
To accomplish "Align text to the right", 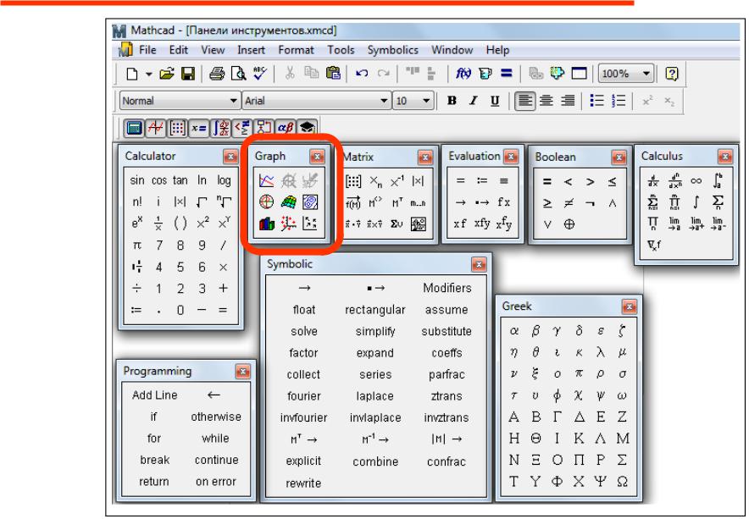I will pyautogui.click(x=568, y=101).
